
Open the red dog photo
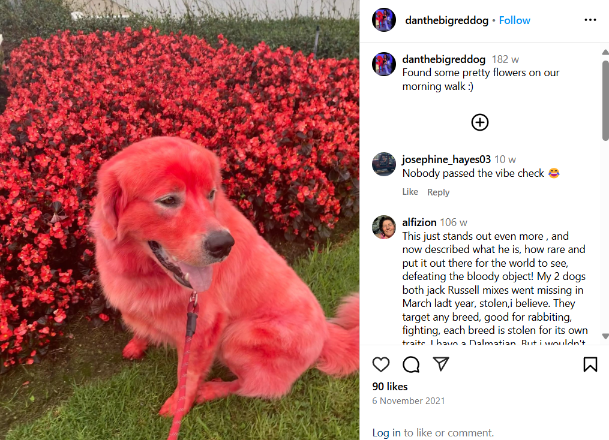[179, 220]
